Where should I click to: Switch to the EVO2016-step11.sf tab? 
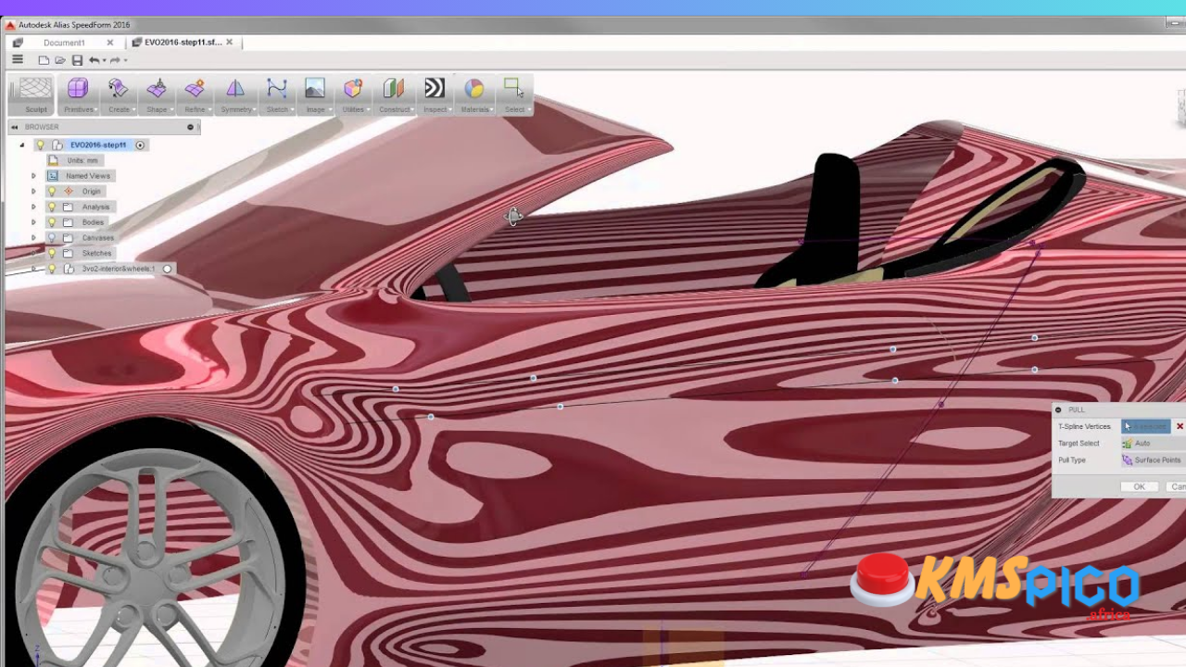coord(183,43)
